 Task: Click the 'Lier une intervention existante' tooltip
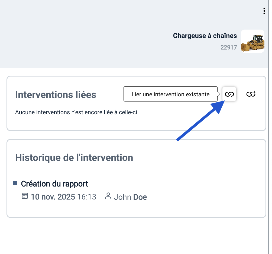pyautogui.click(x=170, y=94)
